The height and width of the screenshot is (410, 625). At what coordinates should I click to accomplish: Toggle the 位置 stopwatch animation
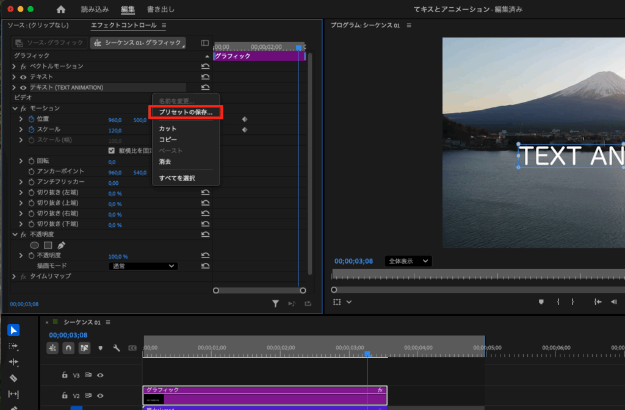pos(31,119)
